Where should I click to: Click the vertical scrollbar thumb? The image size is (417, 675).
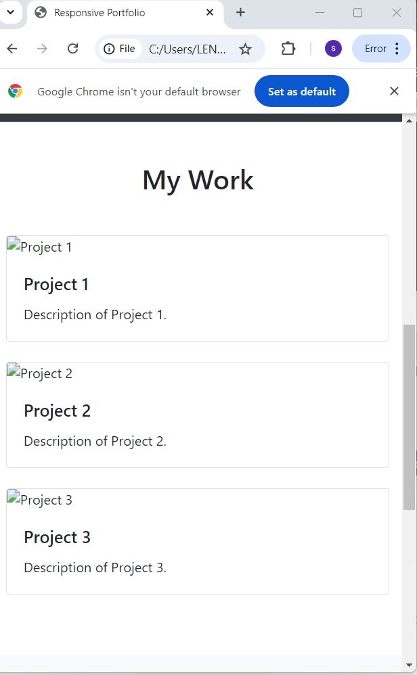409,416
